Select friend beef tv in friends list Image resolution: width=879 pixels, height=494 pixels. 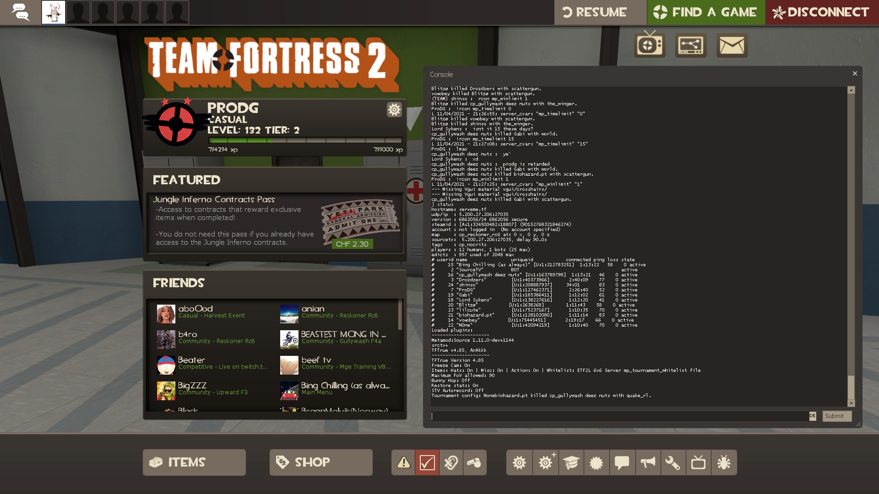tap(336, 365)
